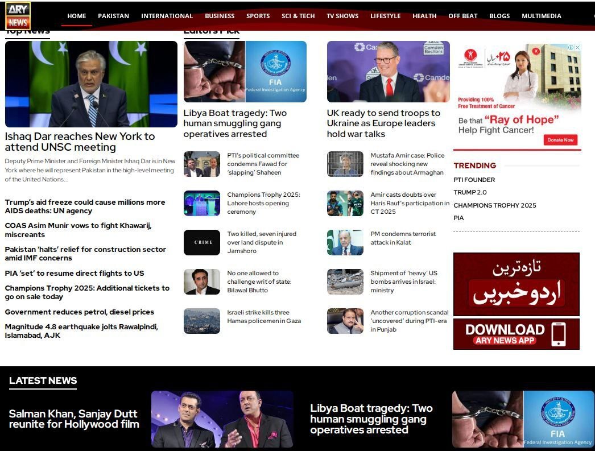Open Punjab corruption scandal thumbnail
The height and width of the screenshot is (451, 595).
pos(345,321)
